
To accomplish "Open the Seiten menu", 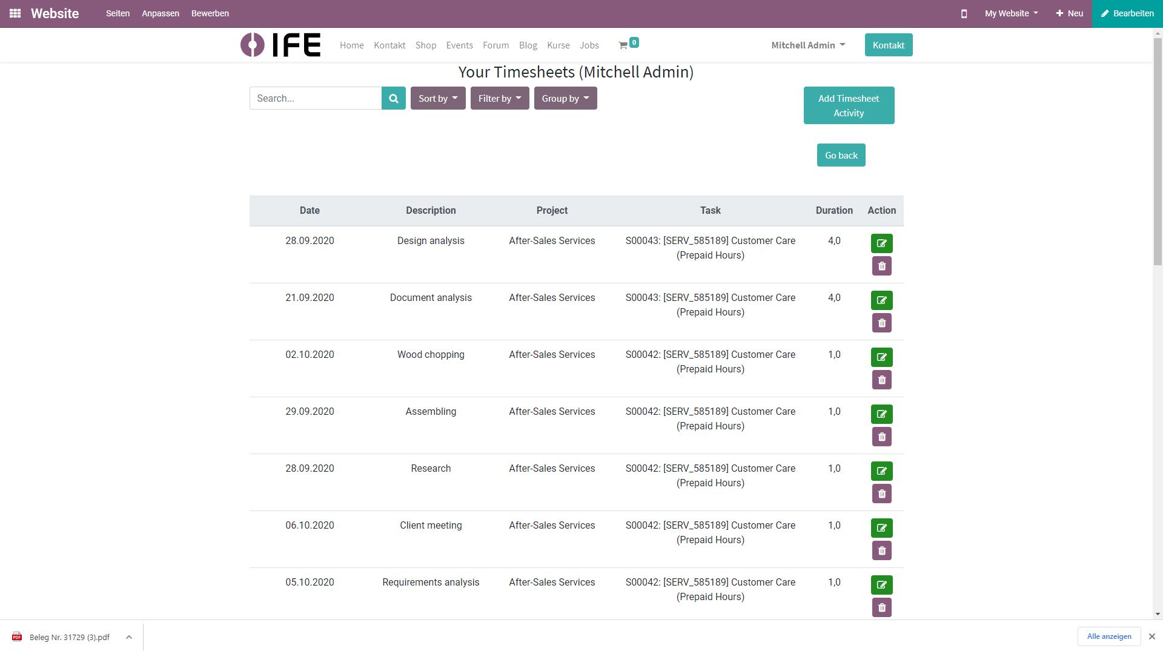I will coord(118,13).
